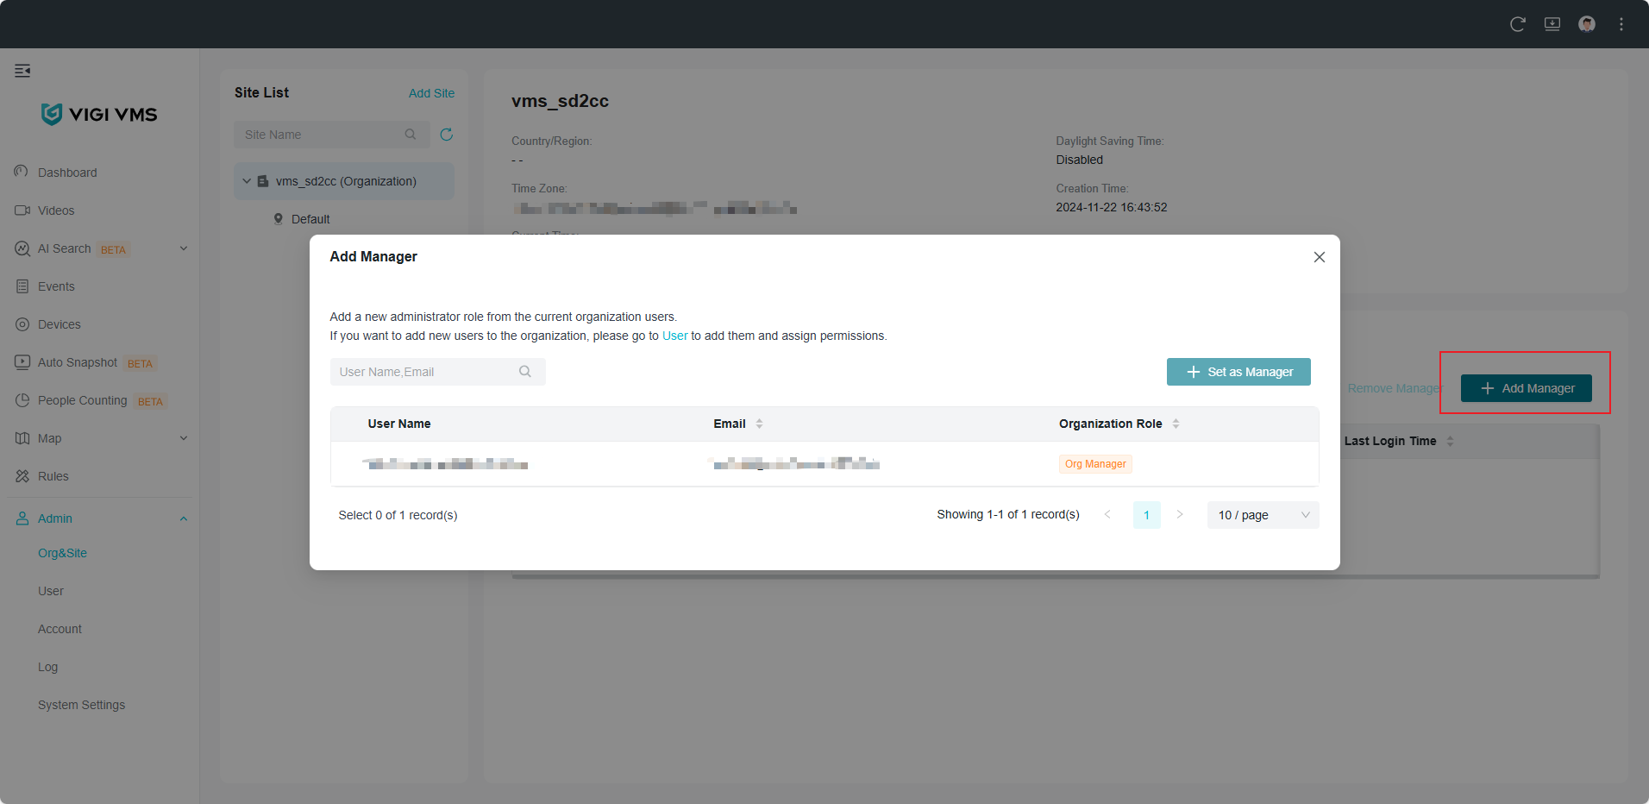Close the Add Manager dialog

(1320, 257)
